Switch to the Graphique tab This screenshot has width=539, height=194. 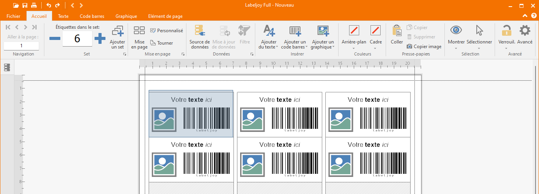126,16
